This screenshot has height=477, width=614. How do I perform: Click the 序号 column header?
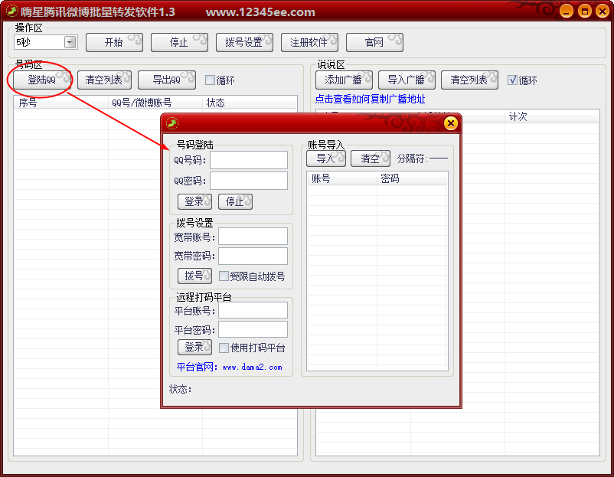tap(61, 103)
